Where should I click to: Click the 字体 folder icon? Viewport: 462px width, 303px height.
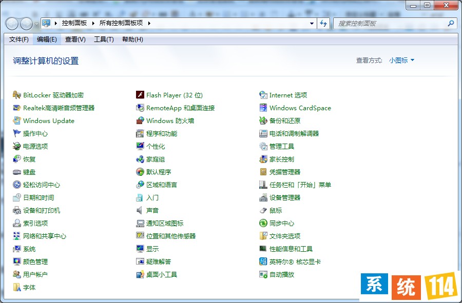coord(17,287)
